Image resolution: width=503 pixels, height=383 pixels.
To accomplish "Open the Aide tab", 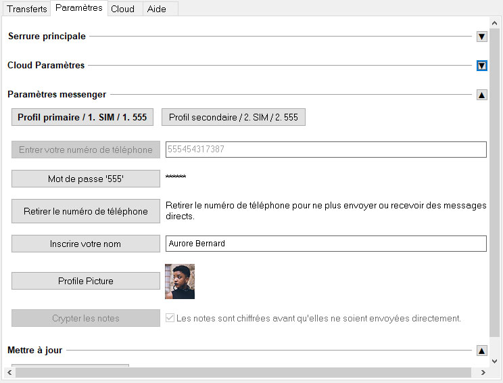I will click(x=157, y=9).
